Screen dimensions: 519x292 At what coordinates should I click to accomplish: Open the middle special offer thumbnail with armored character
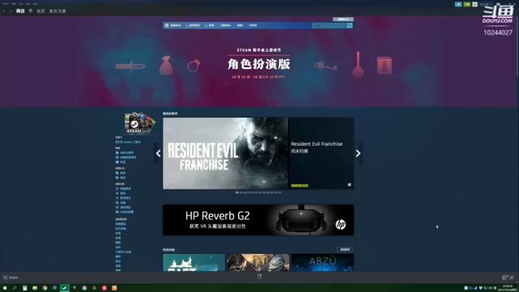[258, 263]
